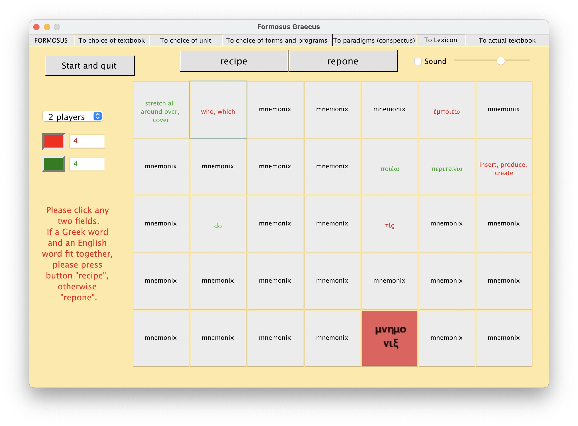This screenshot has height=426, width=578.
Task: Click the ἐμποιέω card
Action: (x=446, y=110)
